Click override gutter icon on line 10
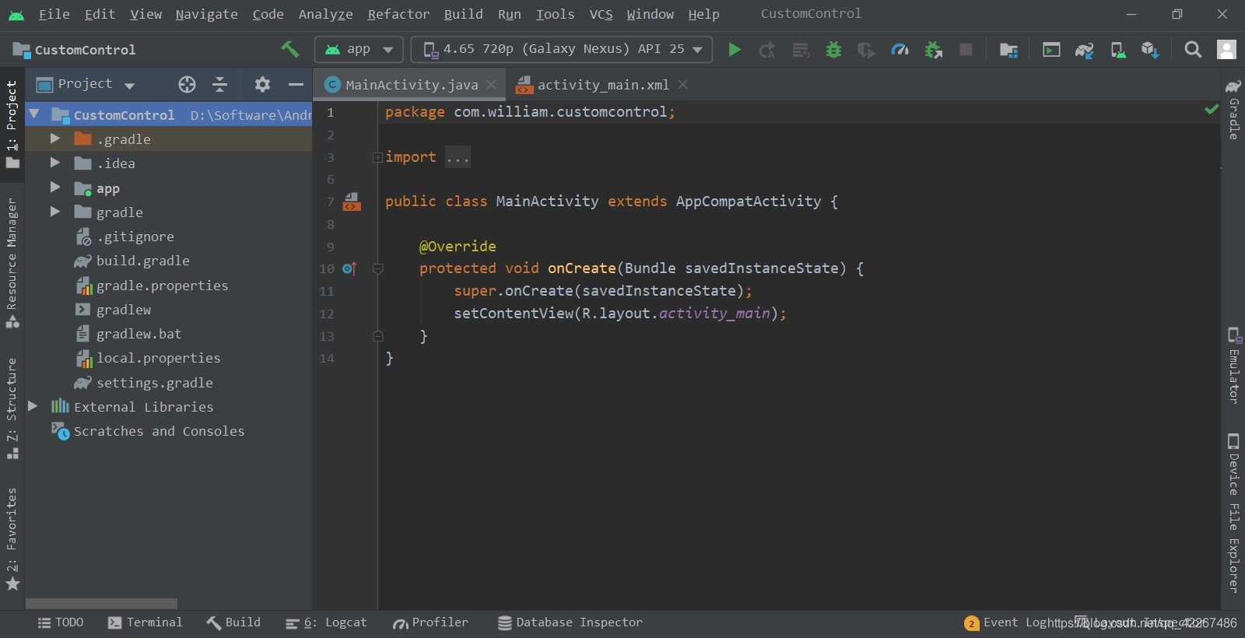1245x638 pixels. tap(349, 268)
